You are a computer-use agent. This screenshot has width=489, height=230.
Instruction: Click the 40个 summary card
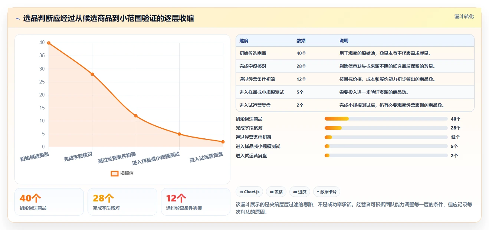click(x=49, y=202)
